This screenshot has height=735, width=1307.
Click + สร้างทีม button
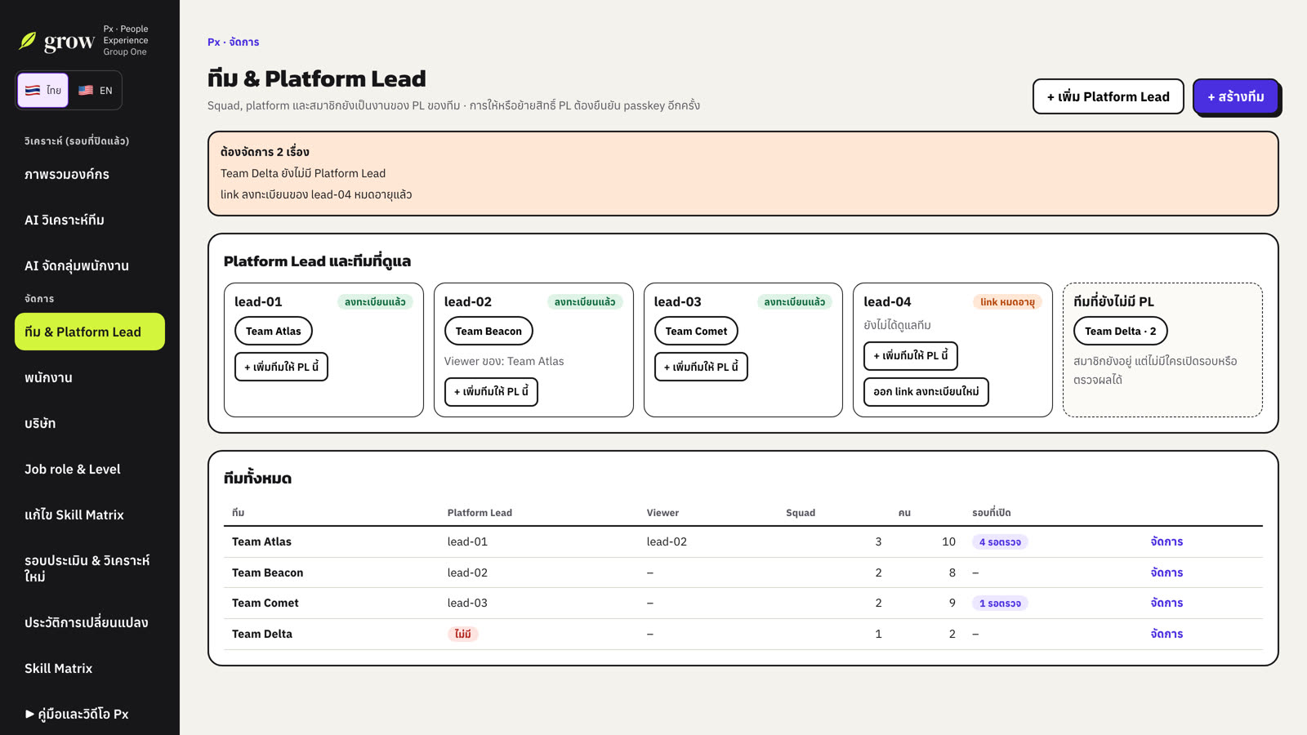point(1235,96)
